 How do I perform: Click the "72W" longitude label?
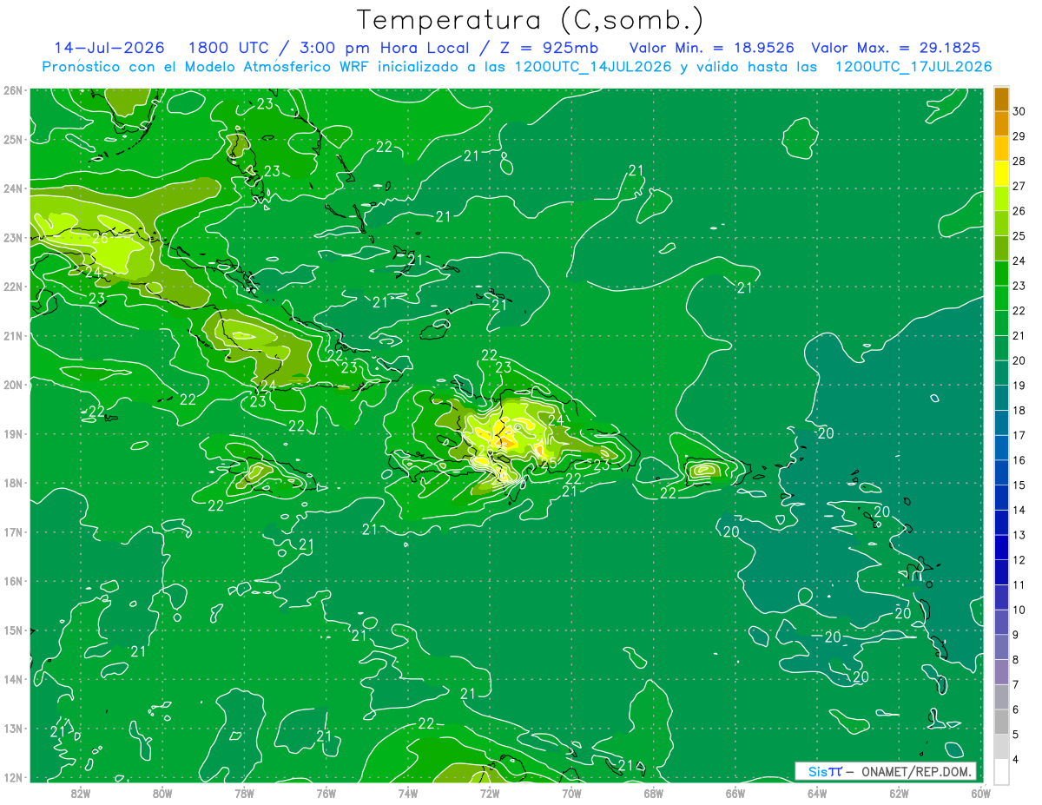490,793
